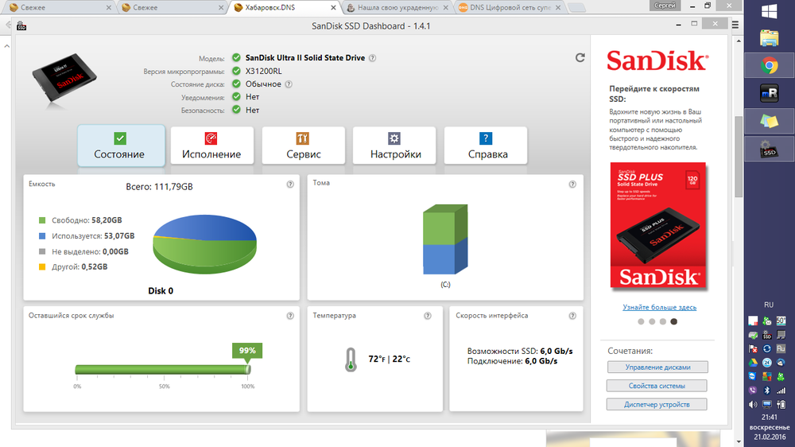Open File Explorer from the taskbar
The width and height of the screenshot is (795, 447).
769,38
